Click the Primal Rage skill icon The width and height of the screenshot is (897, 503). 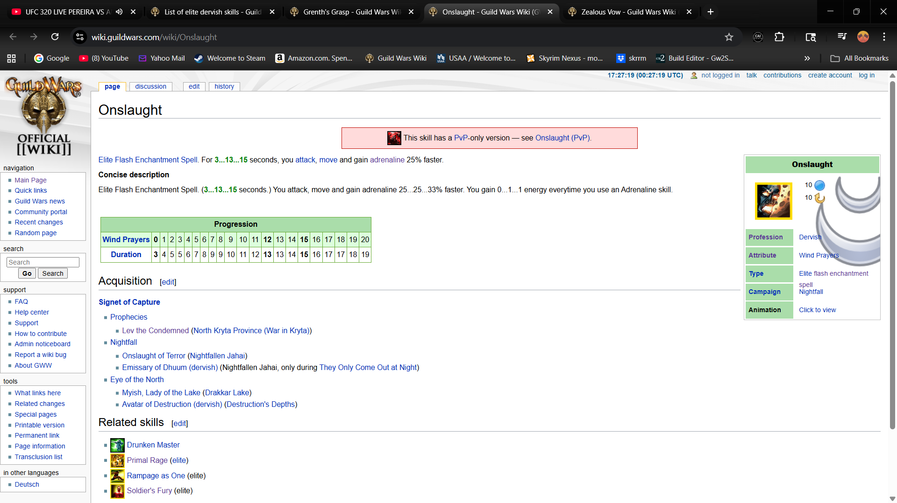coord(117,460)
